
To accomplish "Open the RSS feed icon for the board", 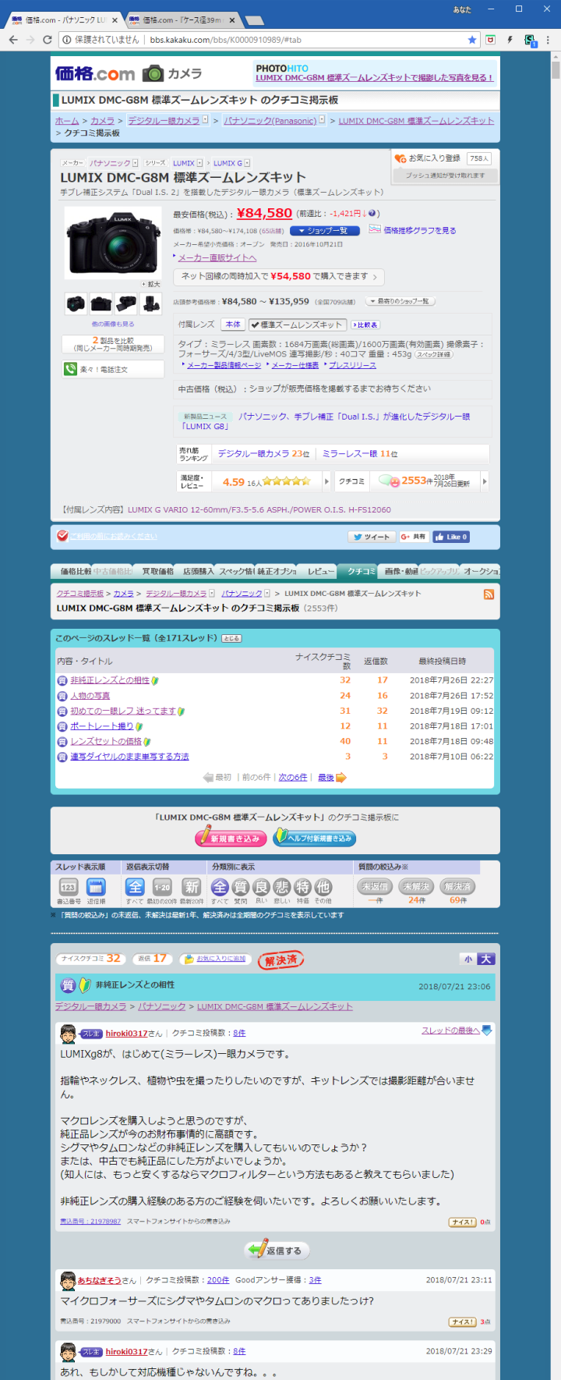I will click(x=489, y=594).
